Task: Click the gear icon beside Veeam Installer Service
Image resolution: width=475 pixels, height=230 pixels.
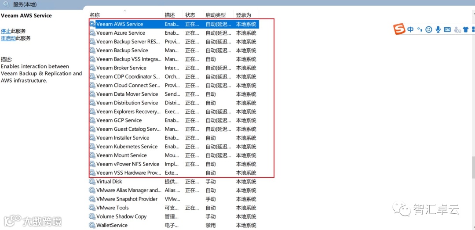Action: [92, 138]
